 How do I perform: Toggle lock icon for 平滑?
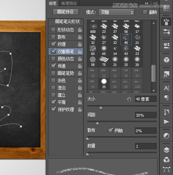[80, 102]
